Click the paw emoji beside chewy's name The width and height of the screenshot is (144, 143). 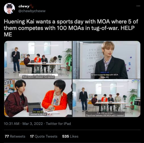click(32, 6)
